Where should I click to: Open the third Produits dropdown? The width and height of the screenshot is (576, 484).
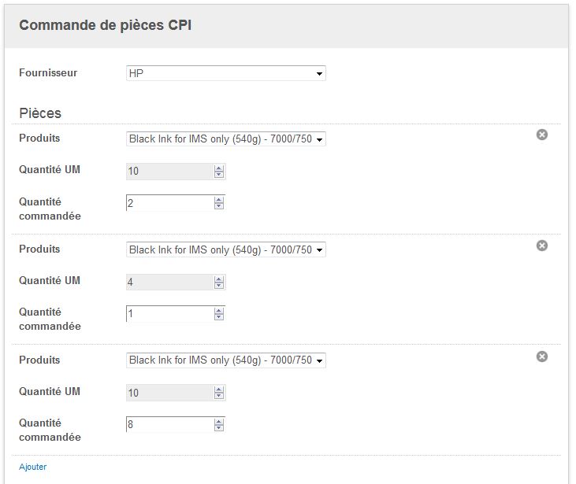coord(226,360)
